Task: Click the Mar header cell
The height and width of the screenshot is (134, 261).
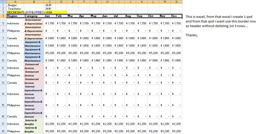Action: (x=73, y=16)
